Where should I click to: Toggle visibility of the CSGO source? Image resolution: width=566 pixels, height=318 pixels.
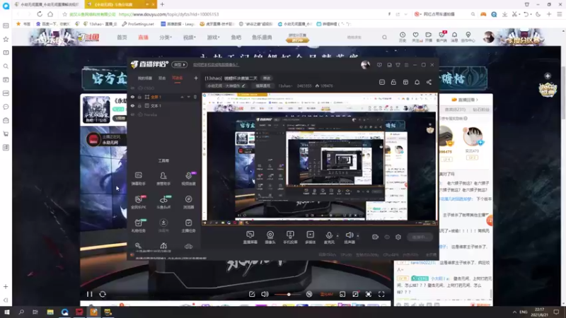(x=132, y=88)
